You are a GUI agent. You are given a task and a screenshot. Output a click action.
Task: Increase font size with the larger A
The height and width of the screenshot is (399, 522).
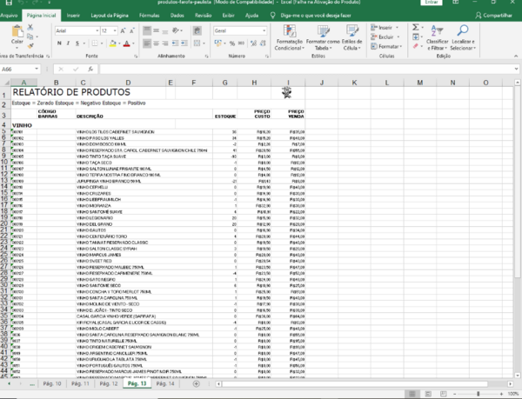123,31
